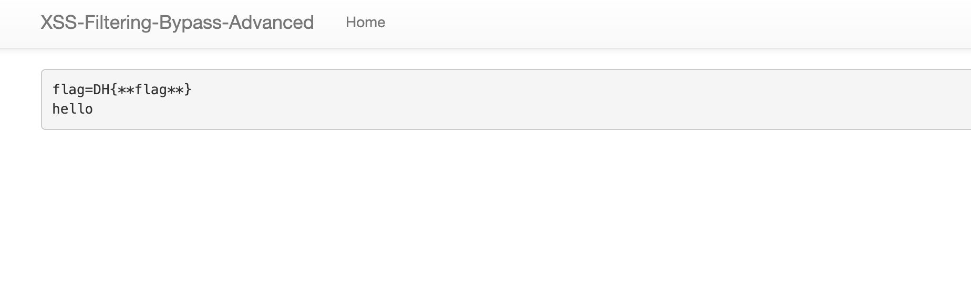Screen dimensions: 971x288
Task: Click the {**flag**} portion of flag line
Action: coord(151,90)
